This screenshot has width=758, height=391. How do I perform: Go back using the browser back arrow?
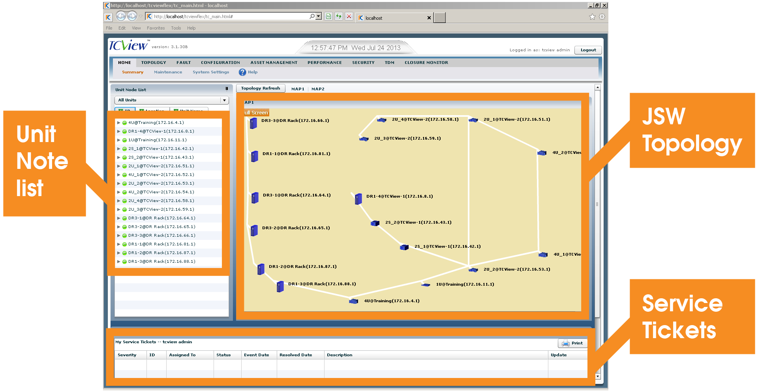(121, 16)
